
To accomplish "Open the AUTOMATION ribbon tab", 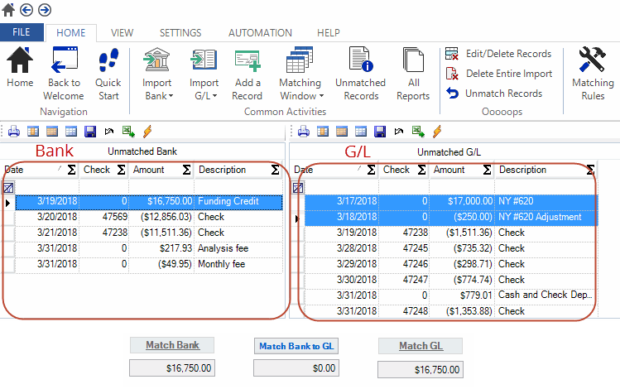I will tap(260, 33).
